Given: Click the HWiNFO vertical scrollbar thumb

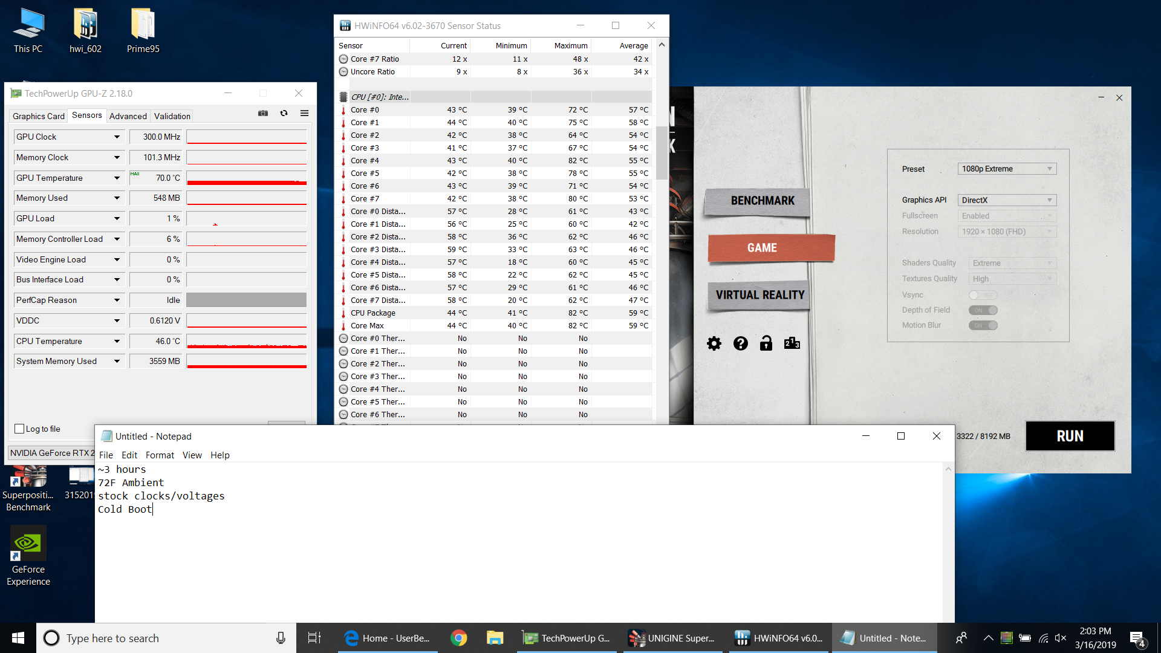Looking at the screenshot, I should tap(662, 153).
